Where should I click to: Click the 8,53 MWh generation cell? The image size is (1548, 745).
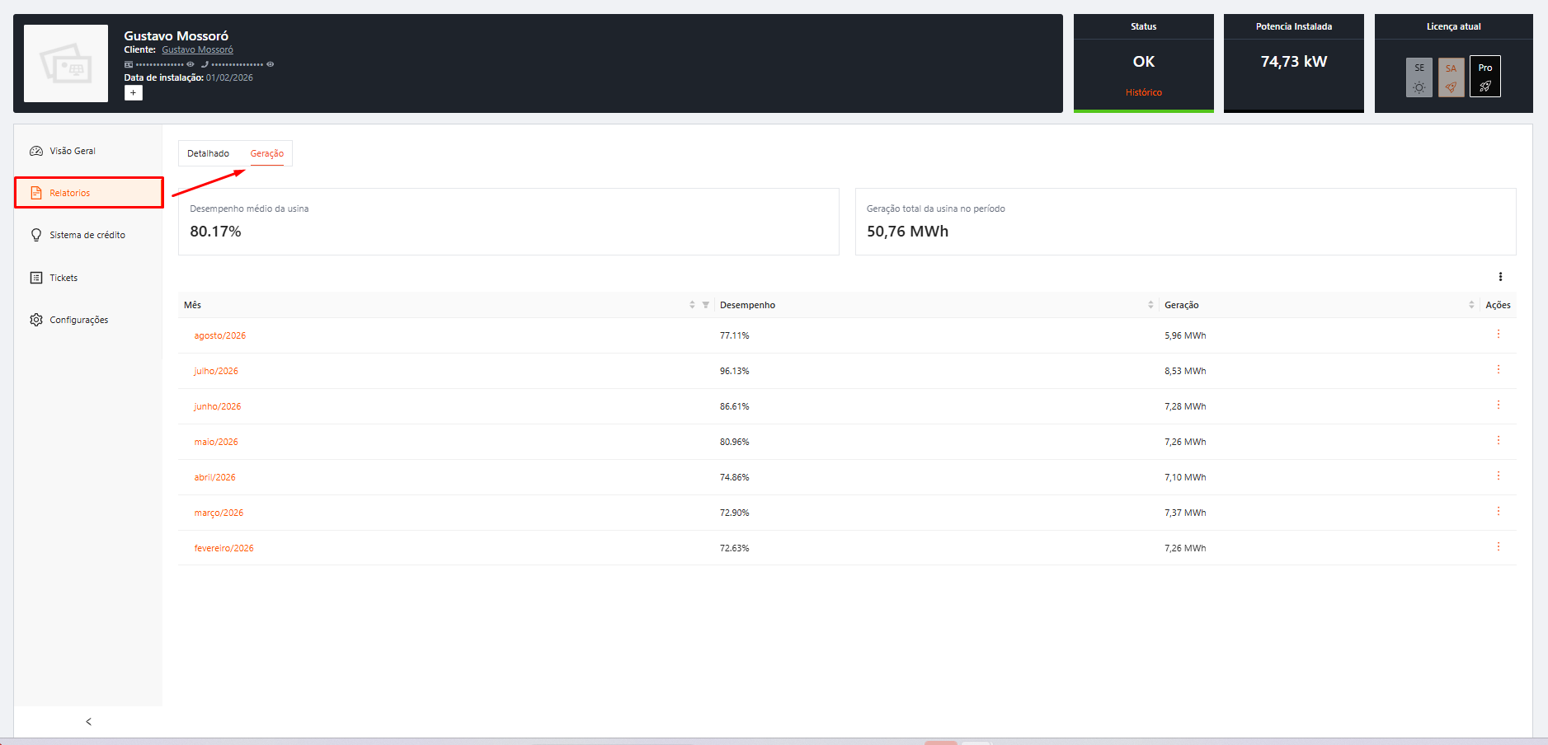point(1185,371)
